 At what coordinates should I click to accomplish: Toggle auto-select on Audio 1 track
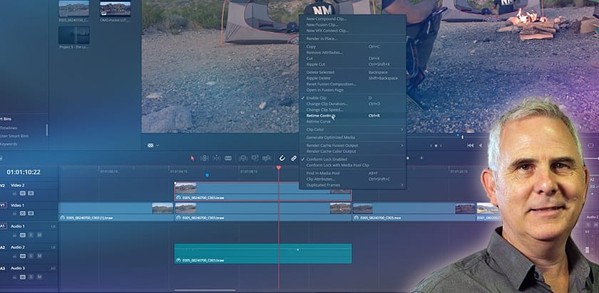[x=23, y=235]
